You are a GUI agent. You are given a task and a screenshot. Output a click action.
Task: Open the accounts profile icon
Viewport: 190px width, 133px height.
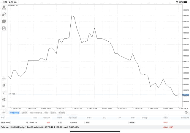[4, 7]
